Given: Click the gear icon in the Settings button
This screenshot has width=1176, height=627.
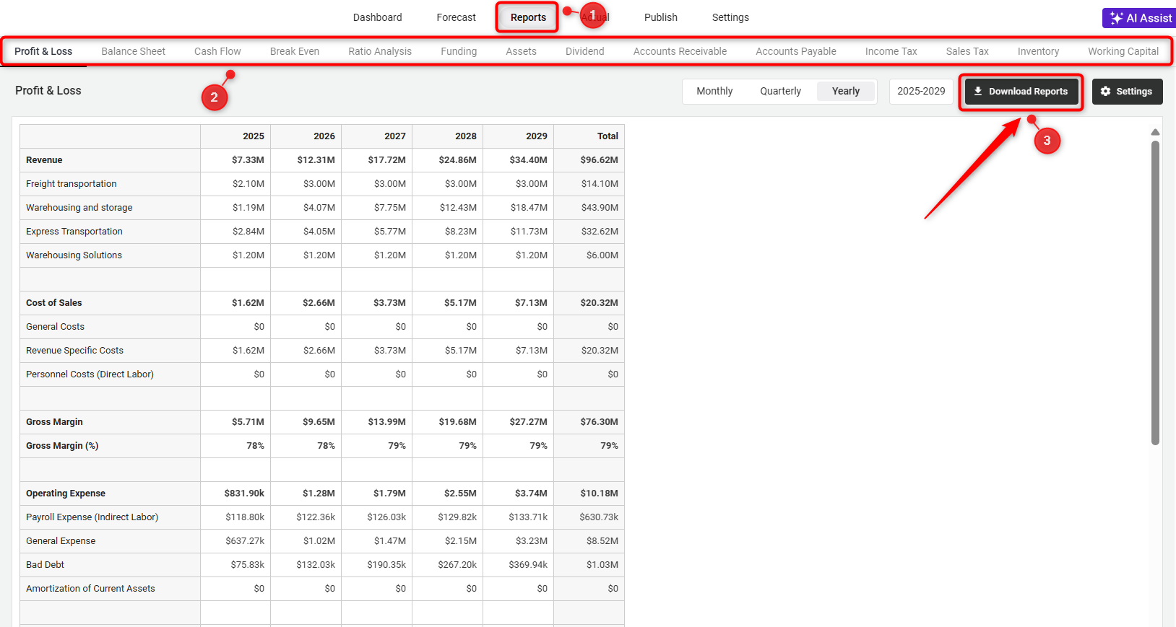Looking at the screenshot, I should (x=1105, y=91).
